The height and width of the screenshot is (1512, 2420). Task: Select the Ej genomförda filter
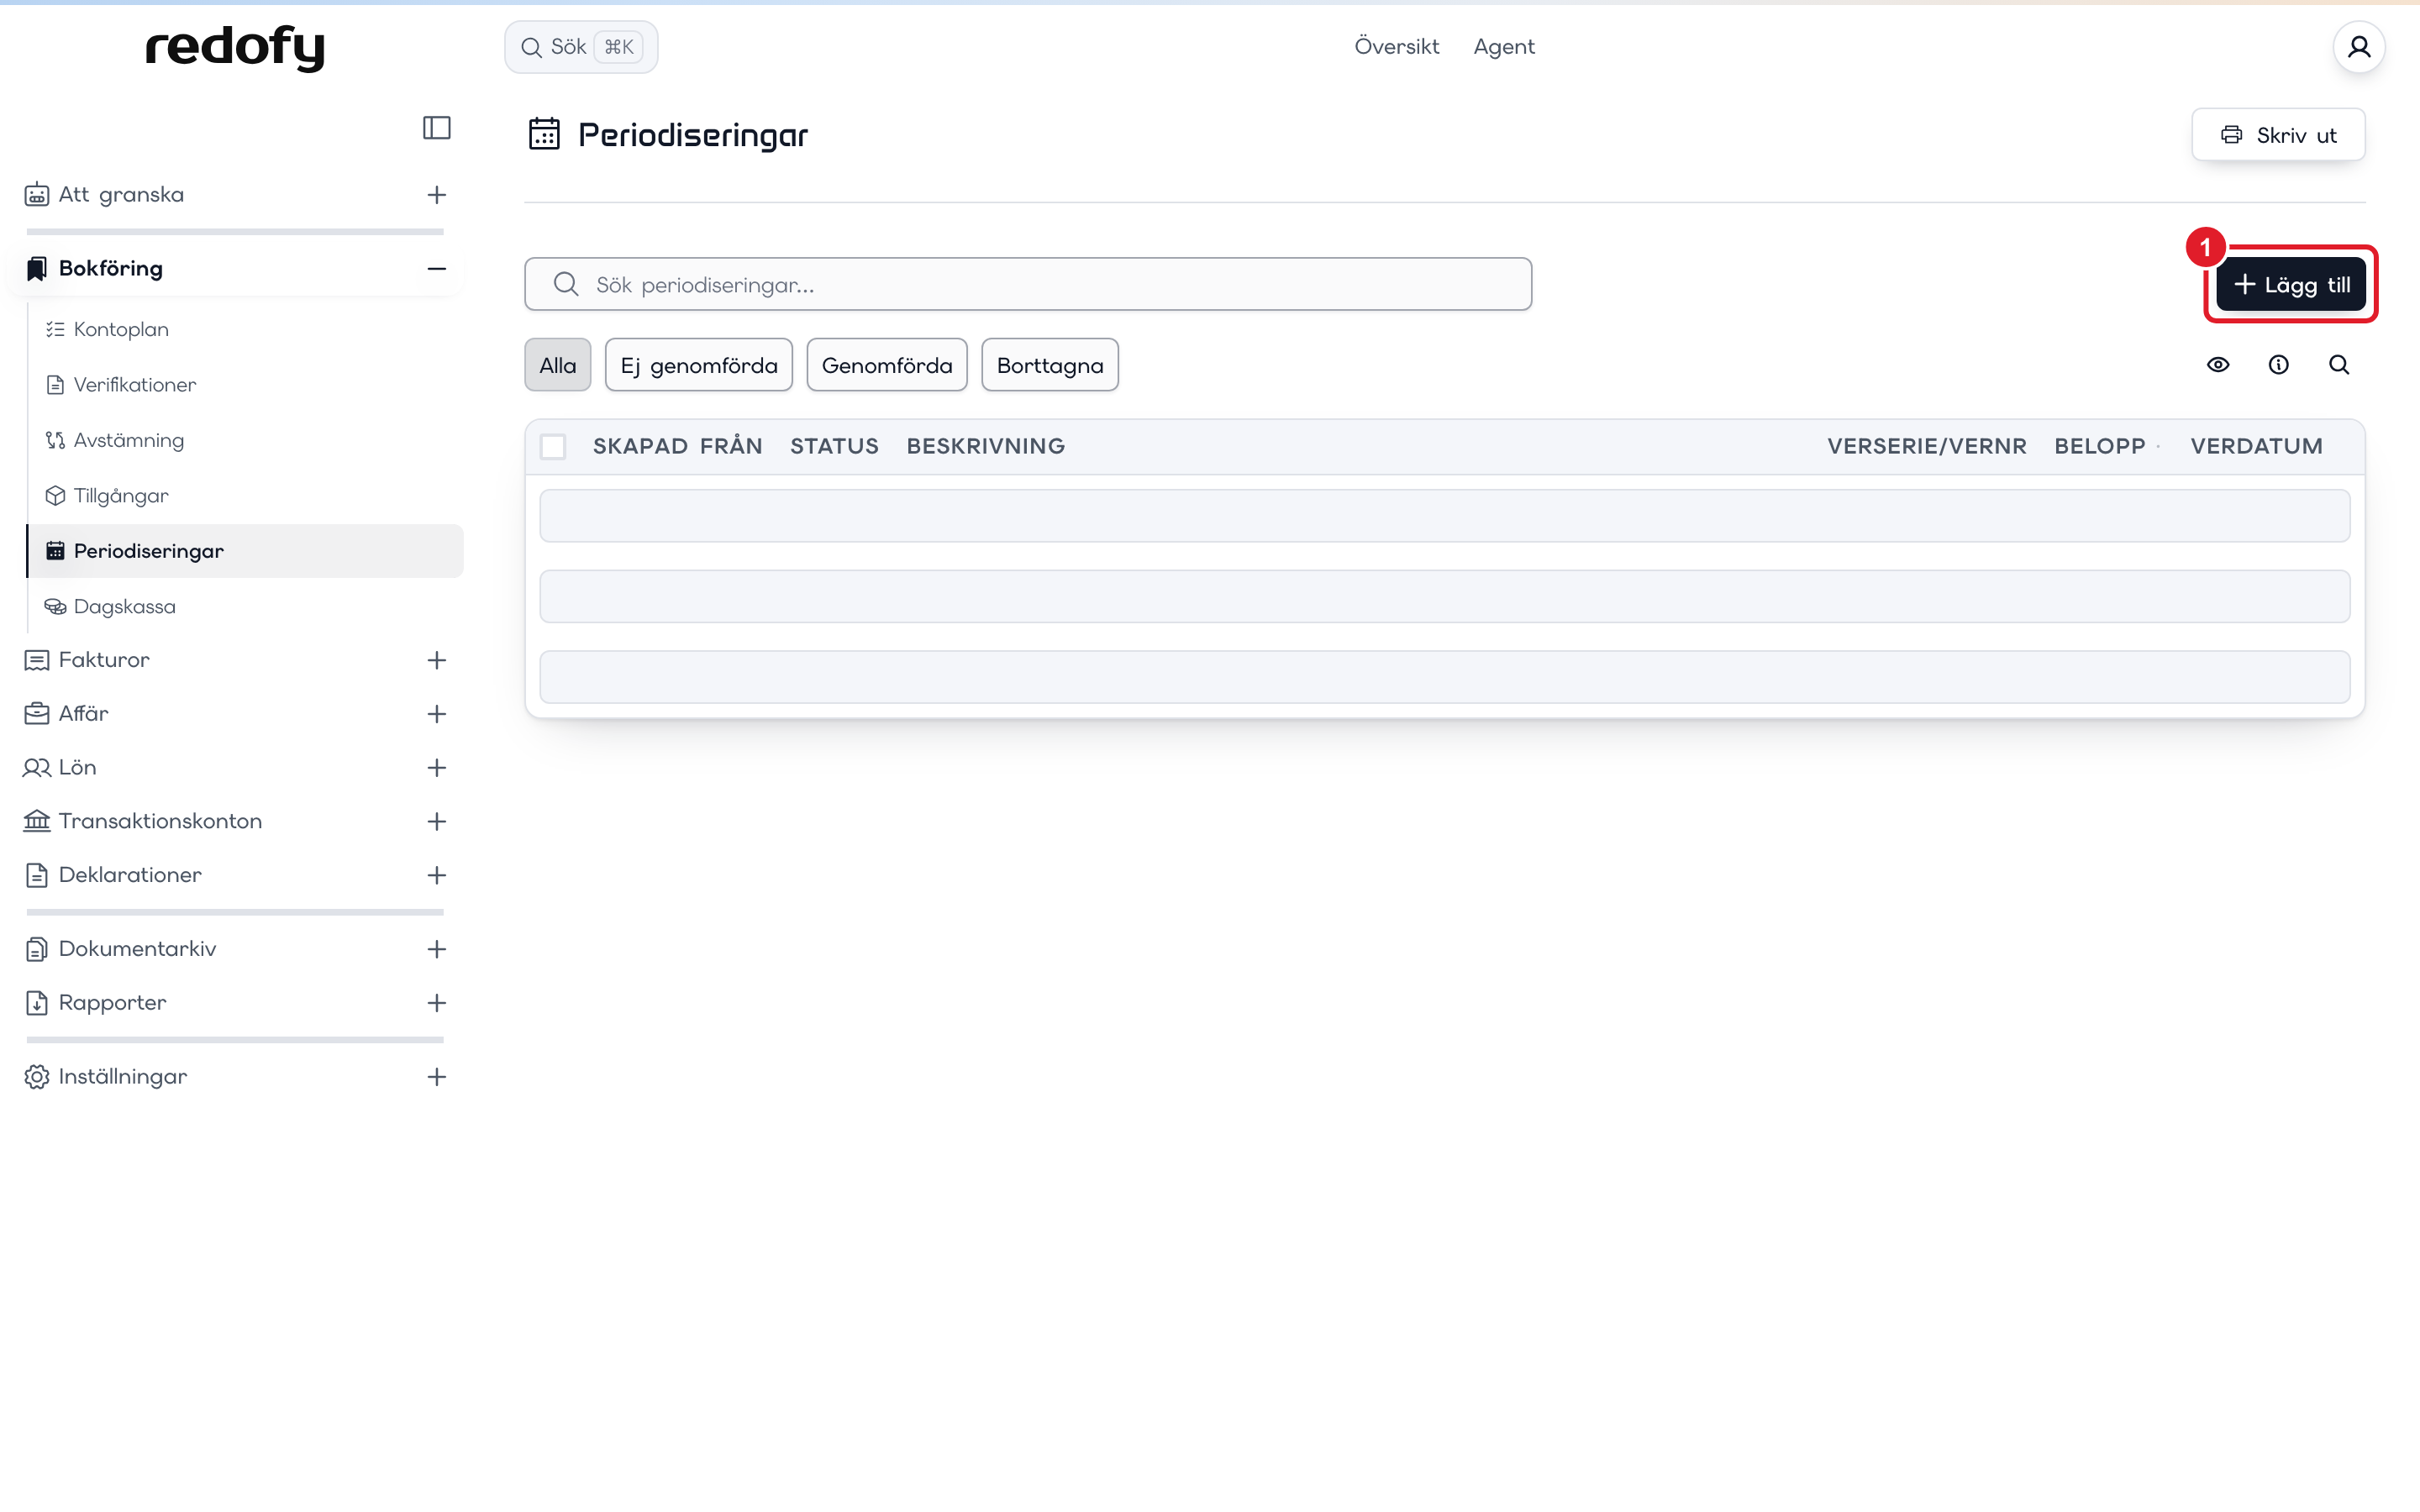point(699,365)
